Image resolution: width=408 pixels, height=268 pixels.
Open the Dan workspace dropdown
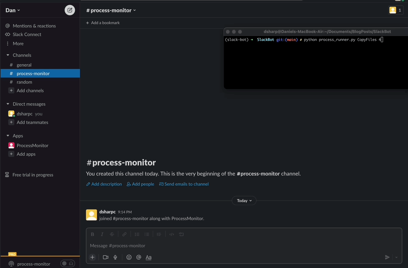coord(13,10)
